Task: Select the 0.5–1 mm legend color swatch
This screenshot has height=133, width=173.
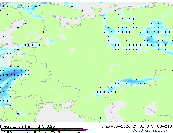Action: (x=11, y=129)
